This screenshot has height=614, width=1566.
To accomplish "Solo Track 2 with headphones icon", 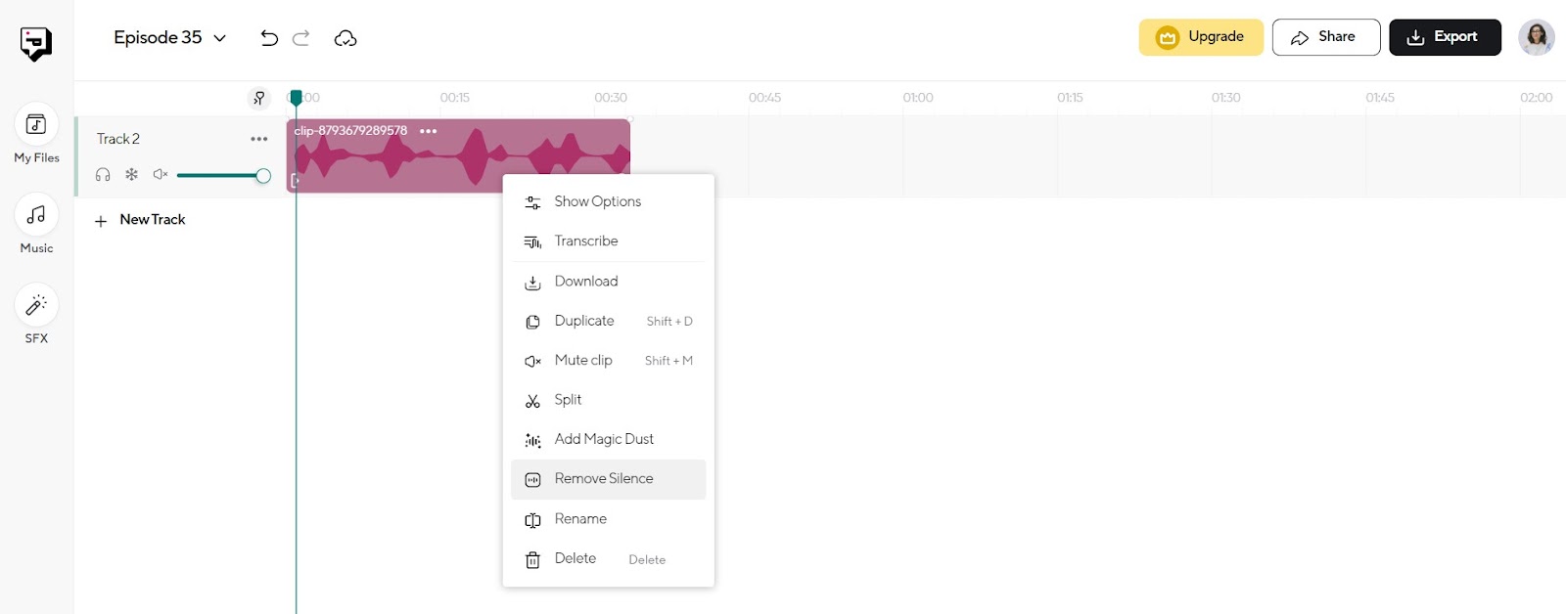I will tap(103, 175).
